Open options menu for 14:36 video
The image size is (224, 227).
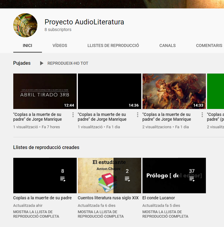(x=138, y=115)
